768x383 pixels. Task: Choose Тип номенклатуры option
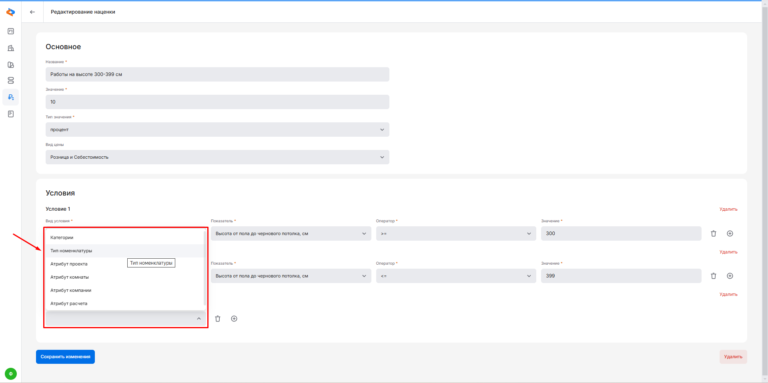point(71,251)
